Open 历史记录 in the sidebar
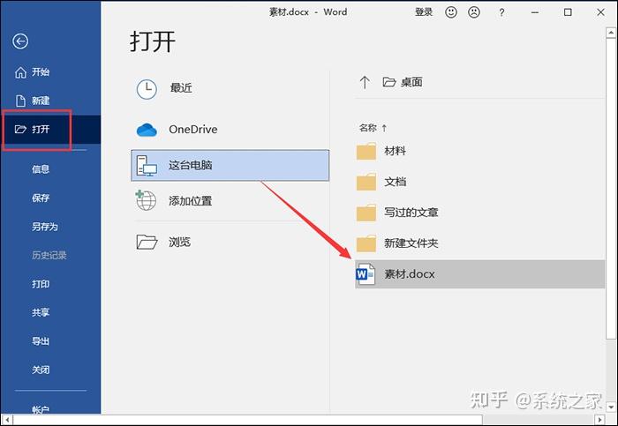 [49, 255]
